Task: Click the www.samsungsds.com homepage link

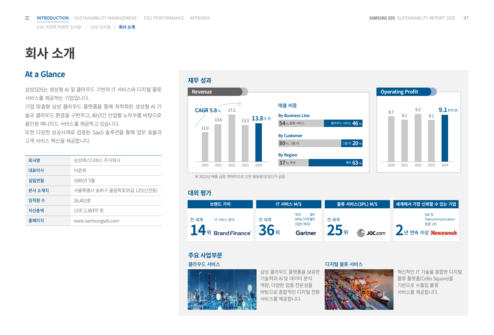Action: tap(96, 221)
